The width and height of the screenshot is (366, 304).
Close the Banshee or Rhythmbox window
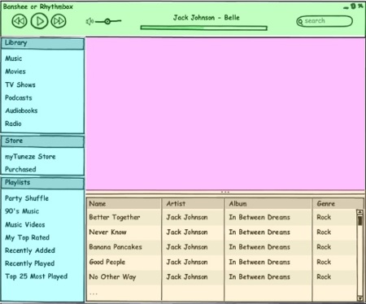[360, 6]
